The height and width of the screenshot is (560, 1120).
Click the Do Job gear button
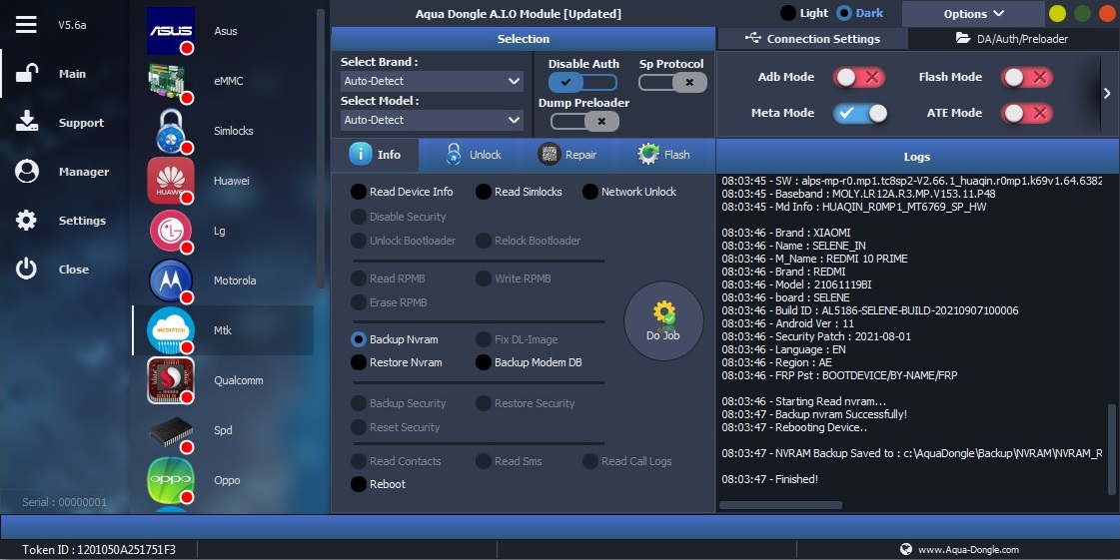[663, 320]
